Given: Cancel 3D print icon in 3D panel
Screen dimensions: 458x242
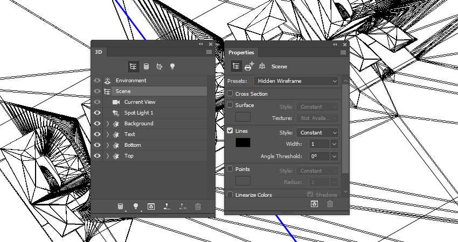Looking at the screenshot, I should coord(183,207).
